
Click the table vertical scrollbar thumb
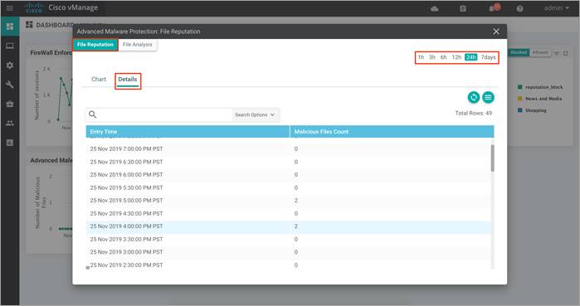coord(492,158)
